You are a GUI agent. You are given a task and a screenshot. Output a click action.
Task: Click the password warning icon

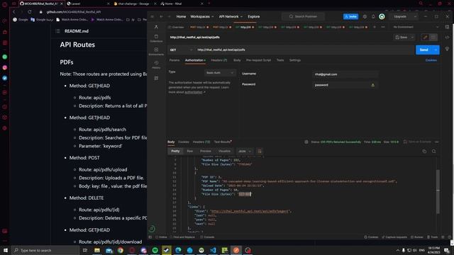click(372, 85)
